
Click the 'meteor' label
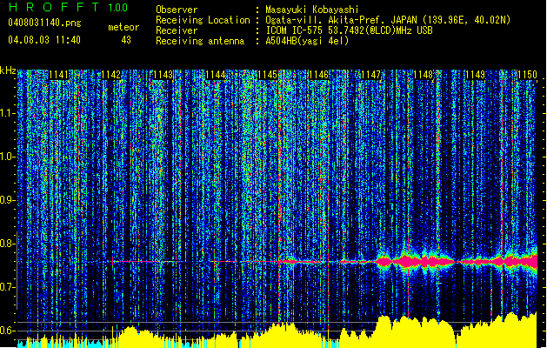(x=123, y=27)
